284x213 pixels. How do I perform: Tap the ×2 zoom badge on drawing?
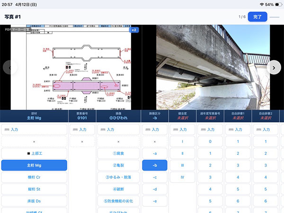coord(134,30)
